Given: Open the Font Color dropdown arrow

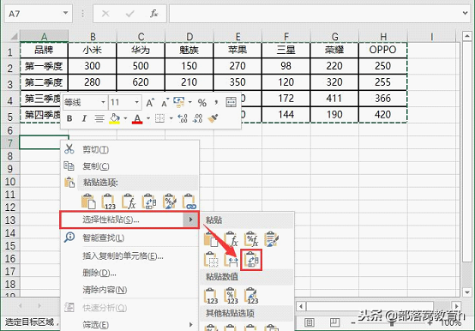Looking at the screenshot, I should point(148,118).
